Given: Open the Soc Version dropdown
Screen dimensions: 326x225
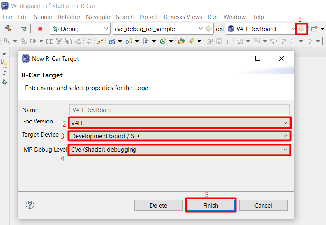Looking at the screenshot, I should coord(179,123).
